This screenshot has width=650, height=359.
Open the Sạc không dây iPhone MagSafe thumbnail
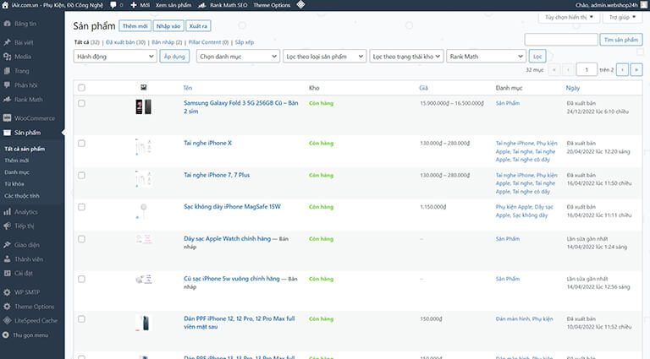pos(143,211)
